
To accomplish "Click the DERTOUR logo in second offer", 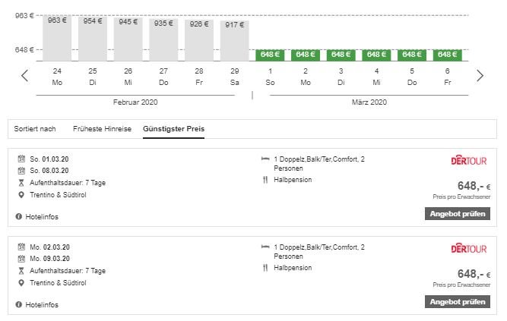I will (468, 249).
